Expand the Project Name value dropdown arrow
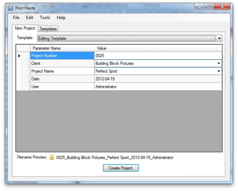 (x=219, y=71)
